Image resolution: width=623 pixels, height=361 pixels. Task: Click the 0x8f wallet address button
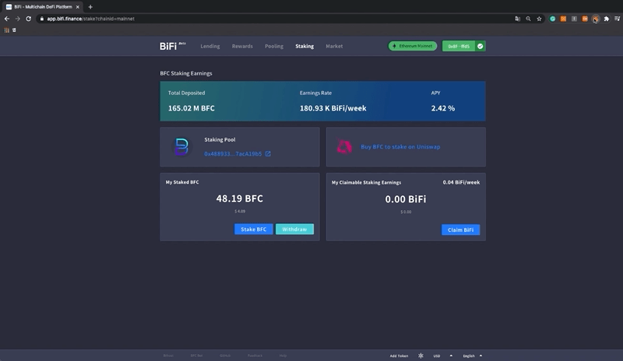tap(459, 46)
